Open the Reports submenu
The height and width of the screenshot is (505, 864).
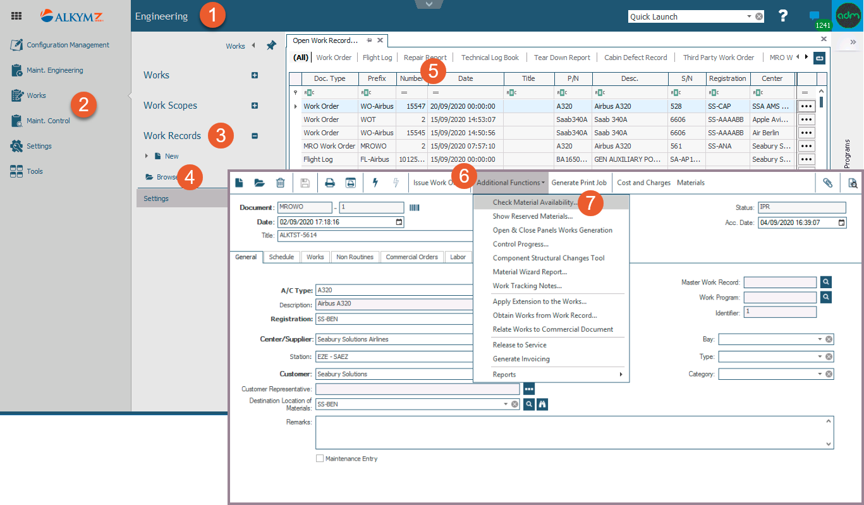tap(551, 375)
